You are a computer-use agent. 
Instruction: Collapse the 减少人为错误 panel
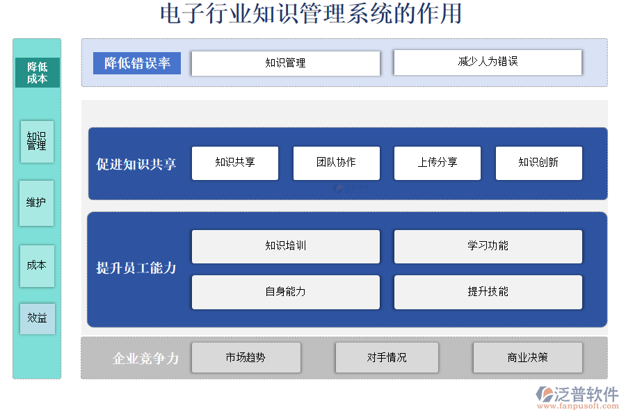coord(488,62)
